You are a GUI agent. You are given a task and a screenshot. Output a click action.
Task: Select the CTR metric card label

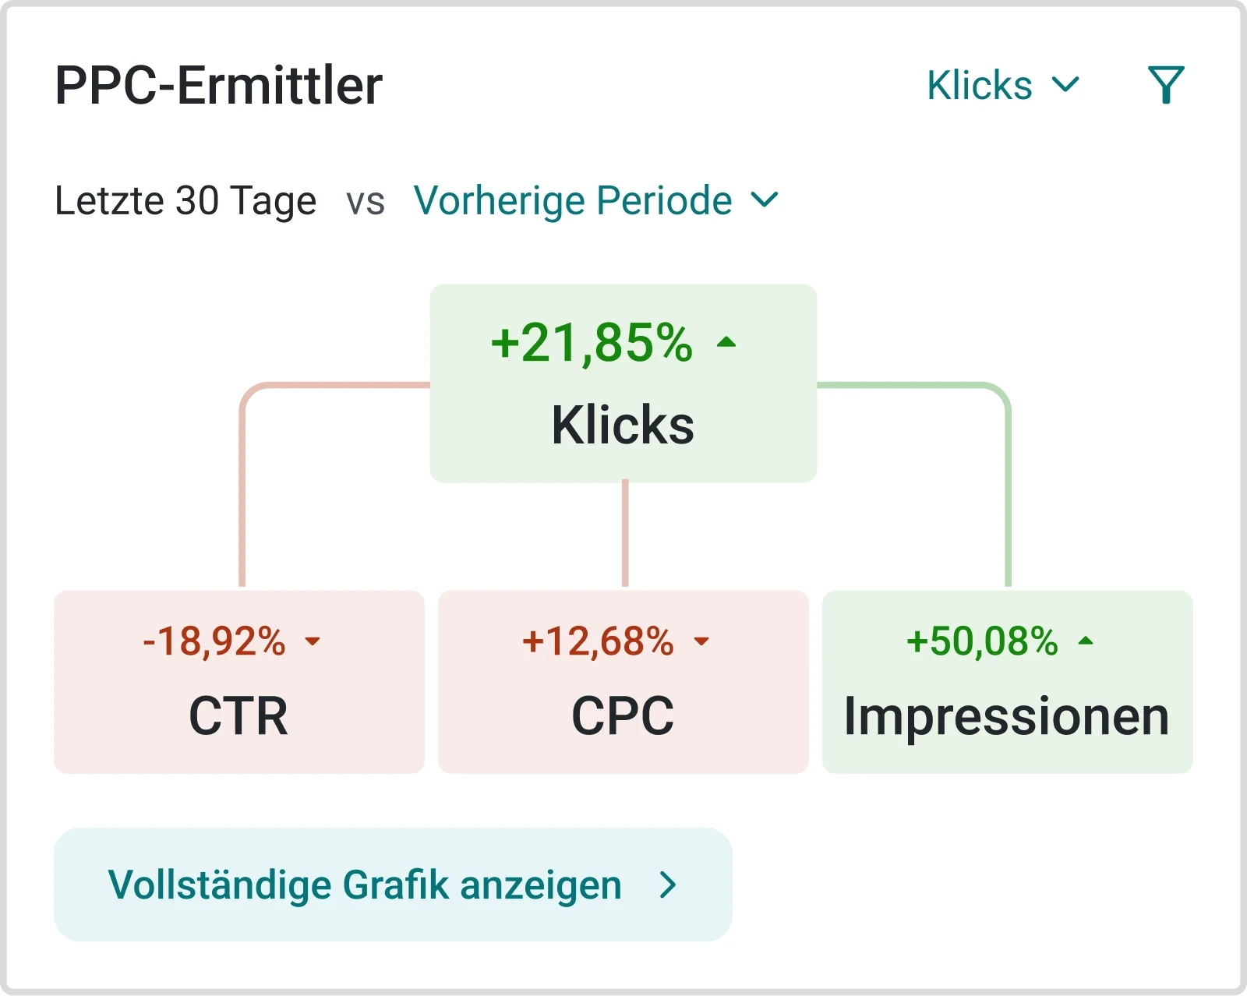(238, 715)
